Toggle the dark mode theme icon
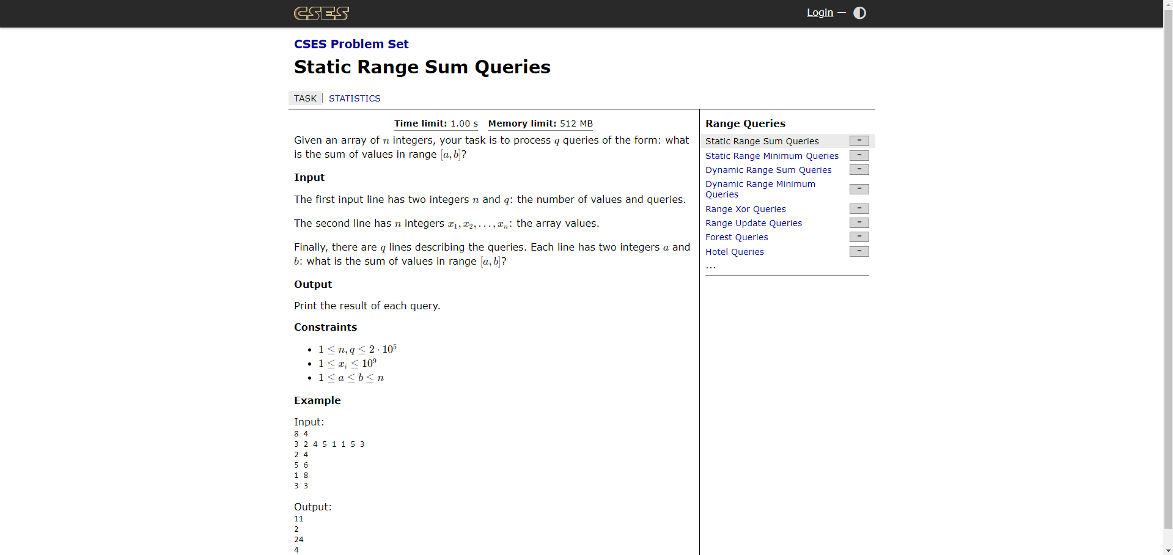This screenshot has width=1173, height=555. tap(859, 13)
